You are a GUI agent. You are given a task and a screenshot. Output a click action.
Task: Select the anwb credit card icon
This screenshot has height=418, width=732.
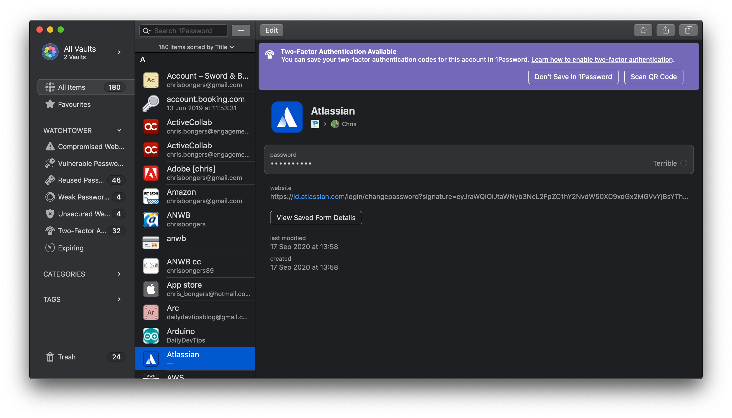pos(151,243)
